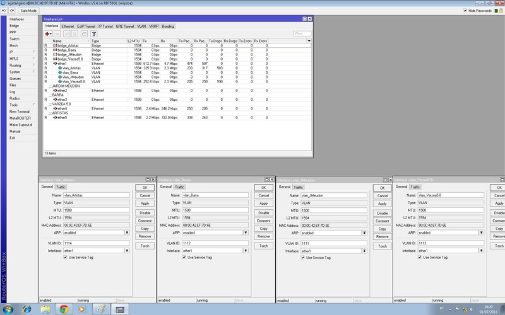Click the Enable (check) toolbar icon
The image size is (505, 315).
[67, 34]
